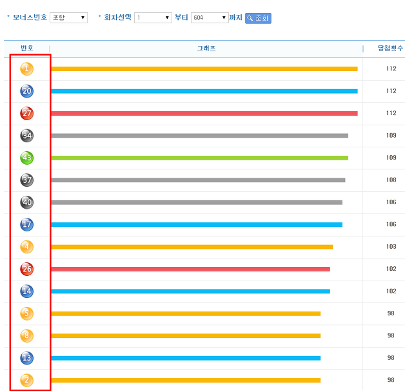Viewport: 405px width, 391px height.
Task: Click the gray number 37 ball
Action: point(27,180)
